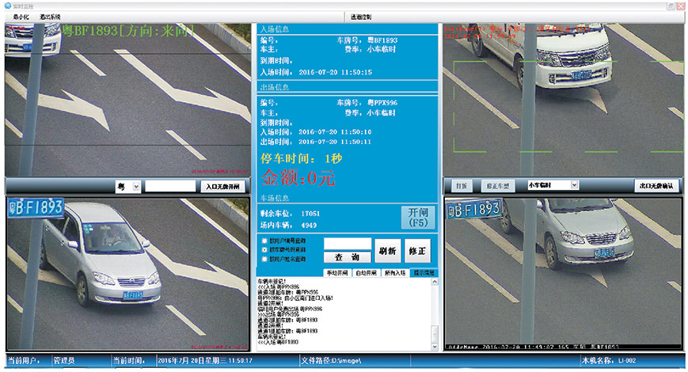The width and height of the screenshot is (688, 372).
Task: Click the 实时监控 app icon in title bar
Action: tap(7, 6)
